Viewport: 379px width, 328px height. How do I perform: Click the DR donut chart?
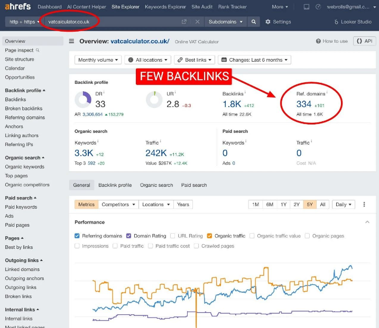(x=83, y=100)
